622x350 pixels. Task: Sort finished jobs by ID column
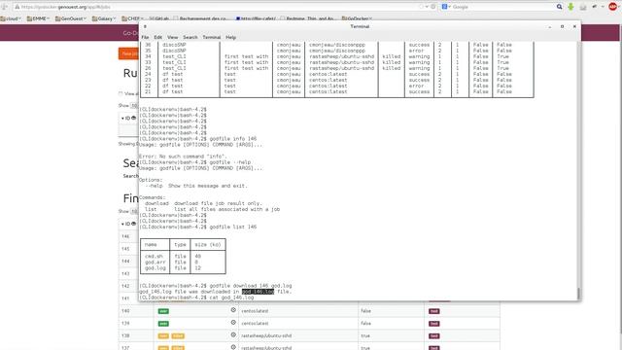pos(128,225)
